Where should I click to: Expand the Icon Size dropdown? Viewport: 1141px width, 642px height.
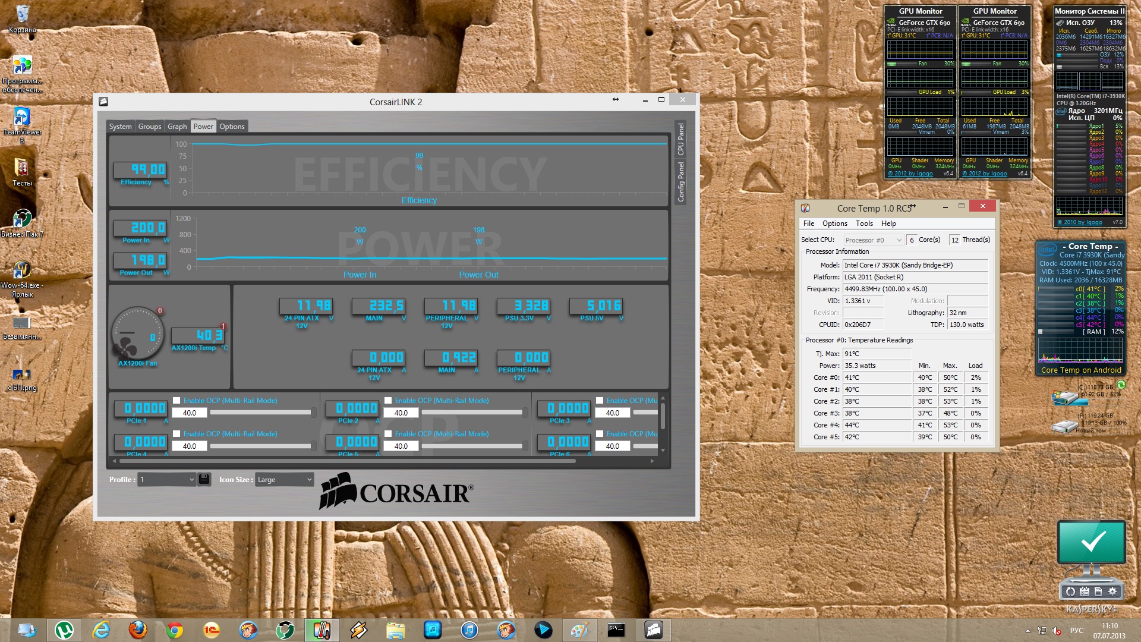[284, 480]
